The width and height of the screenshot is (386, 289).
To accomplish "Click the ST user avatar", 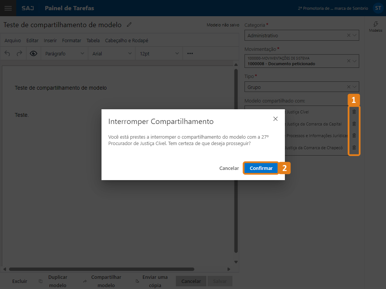I will point(378,8).
